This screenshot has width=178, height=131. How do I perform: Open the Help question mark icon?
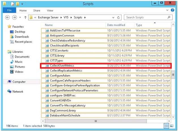click(173, 10)
